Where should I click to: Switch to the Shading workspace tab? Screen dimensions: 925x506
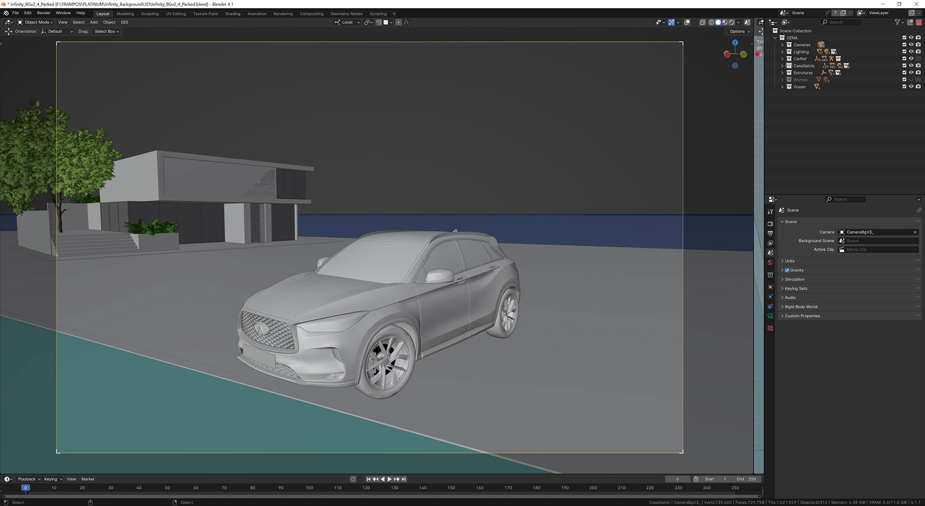click(233, 13)
